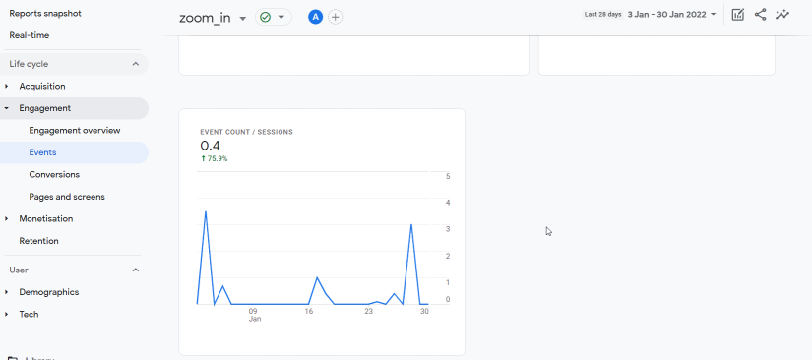The width and height of the screenshot is (812, 360).
Task: Click the green checkmark status icon
Action: [x=265, y=17]
